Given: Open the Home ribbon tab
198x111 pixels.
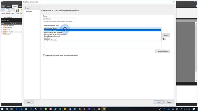Looking at the screenshot, I should [8, 6].
